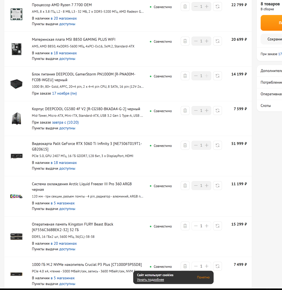Open DEEPCOOL CG580 4F V2 case title
Viewport: 282px width, 290px height.
86,109
